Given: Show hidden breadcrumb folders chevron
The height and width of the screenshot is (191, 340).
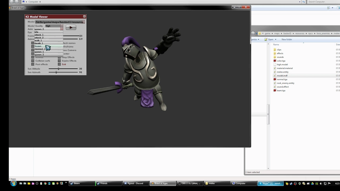Looking at the screenshot, I should point(263,33).
